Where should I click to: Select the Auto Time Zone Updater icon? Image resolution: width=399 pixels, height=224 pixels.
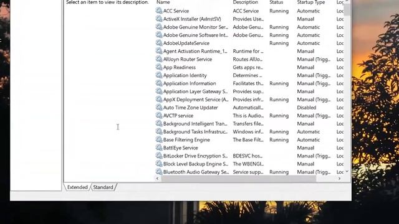click(x=159, y=108)
